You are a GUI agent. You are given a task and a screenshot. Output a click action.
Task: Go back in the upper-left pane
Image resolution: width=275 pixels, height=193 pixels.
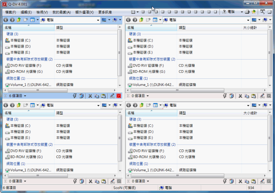point(6,20)
